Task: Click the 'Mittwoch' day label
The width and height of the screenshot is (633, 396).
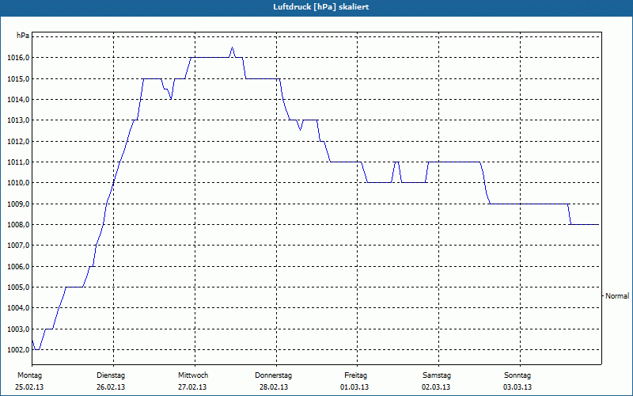Action: [193, 375]
